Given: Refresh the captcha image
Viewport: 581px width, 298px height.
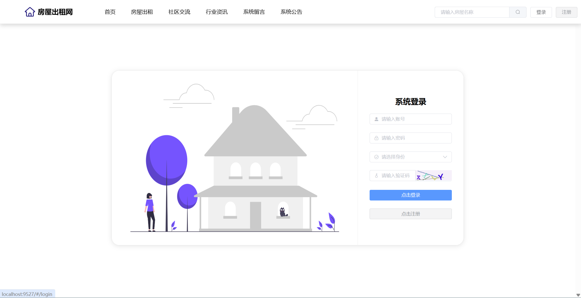Looking at the screenshot, I should click(433, 176).
